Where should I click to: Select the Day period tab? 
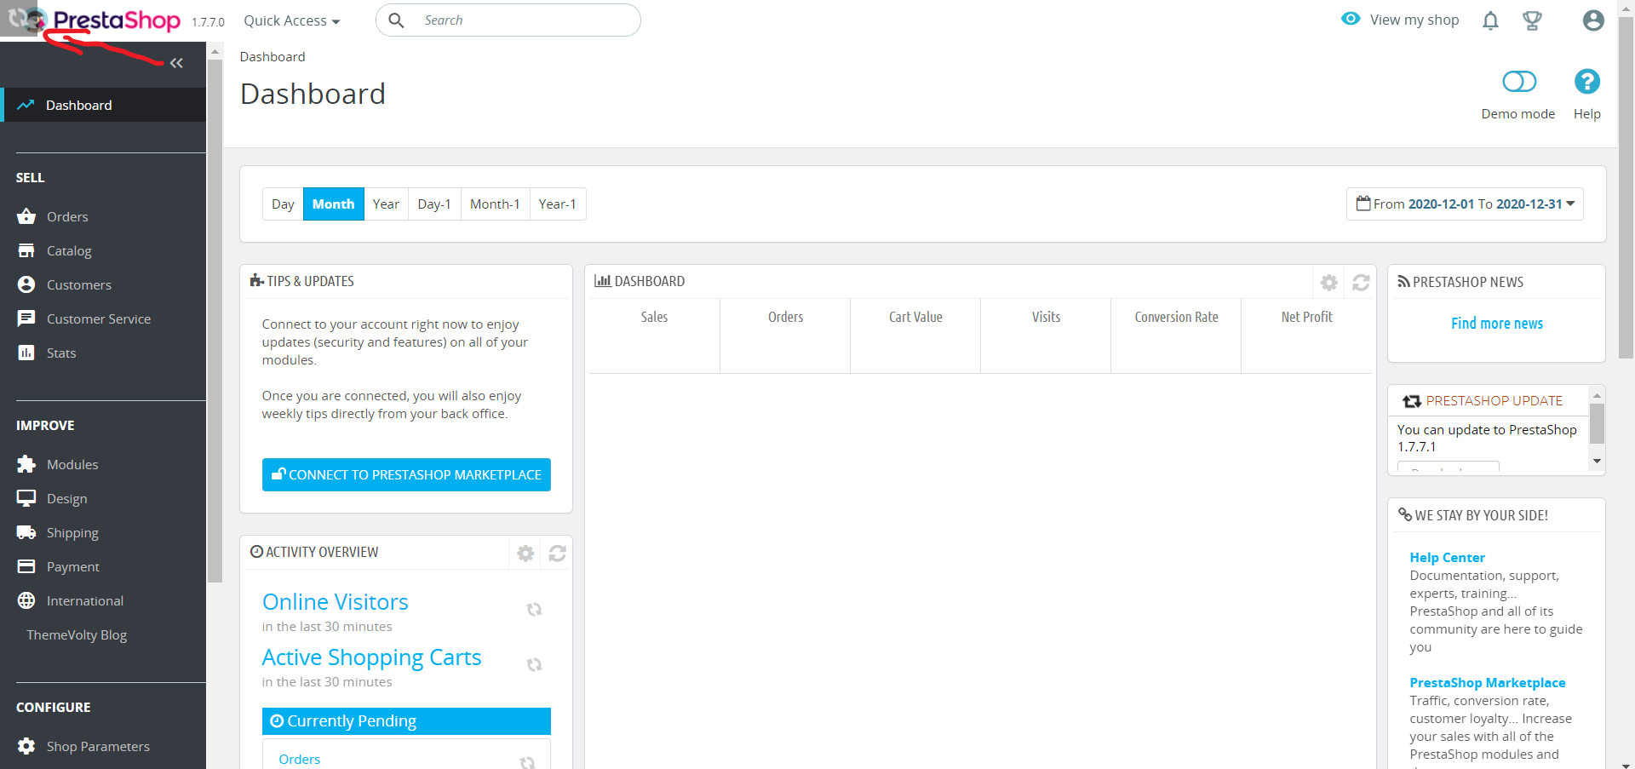click(283, 204)
